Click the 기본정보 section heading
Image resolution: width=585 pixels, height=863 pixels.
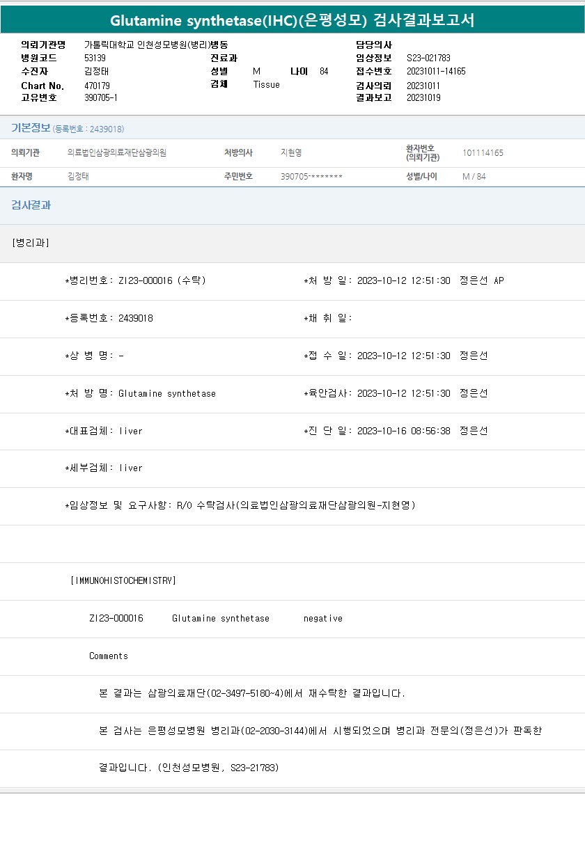(31, 128)
